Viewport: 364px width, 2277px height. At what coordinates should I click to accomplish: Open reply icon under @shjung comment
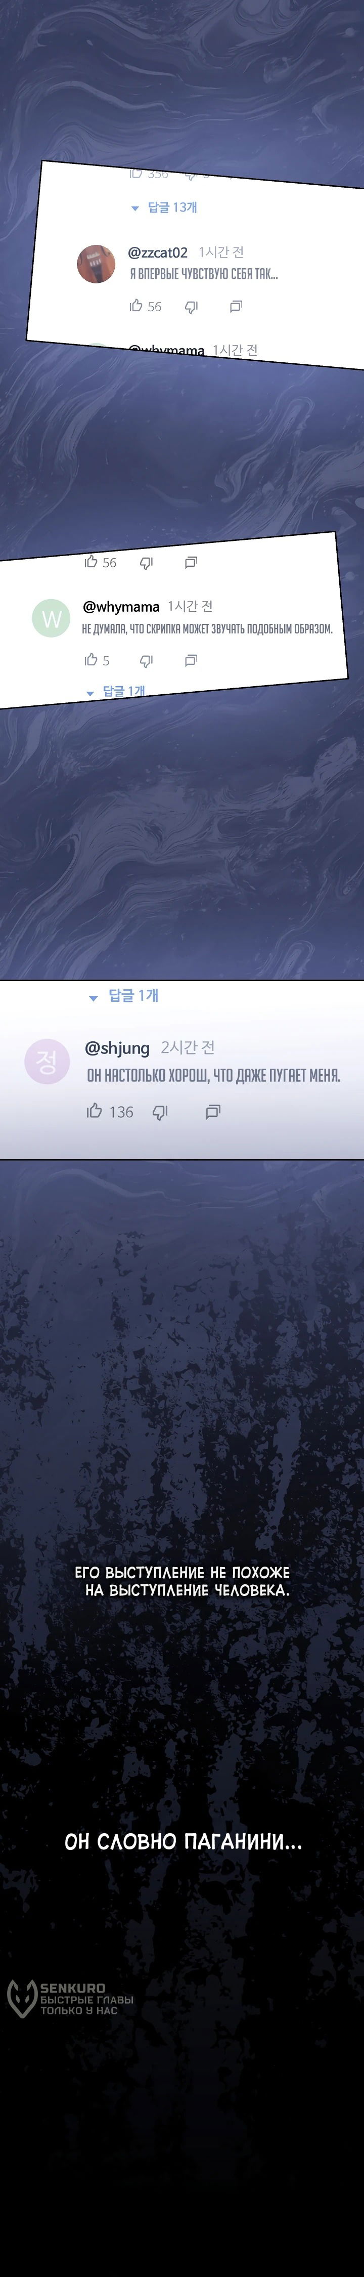click(213, 1112)
